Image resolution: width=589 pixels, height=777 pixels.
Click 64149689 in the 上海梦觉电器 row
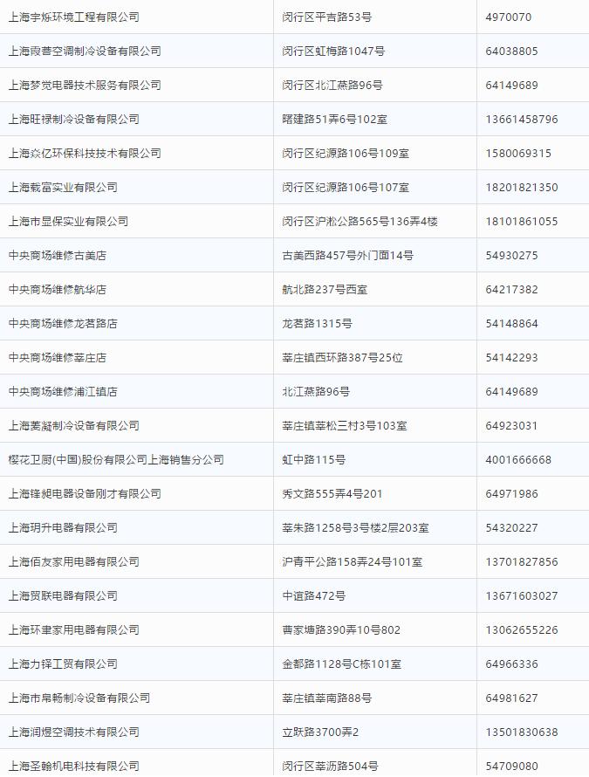(511, 86)
